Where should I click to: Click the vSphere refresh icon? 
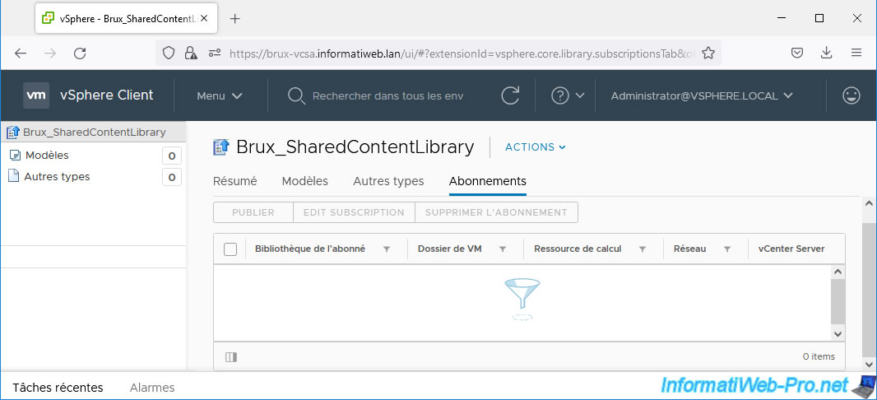(x=510, y=95)
